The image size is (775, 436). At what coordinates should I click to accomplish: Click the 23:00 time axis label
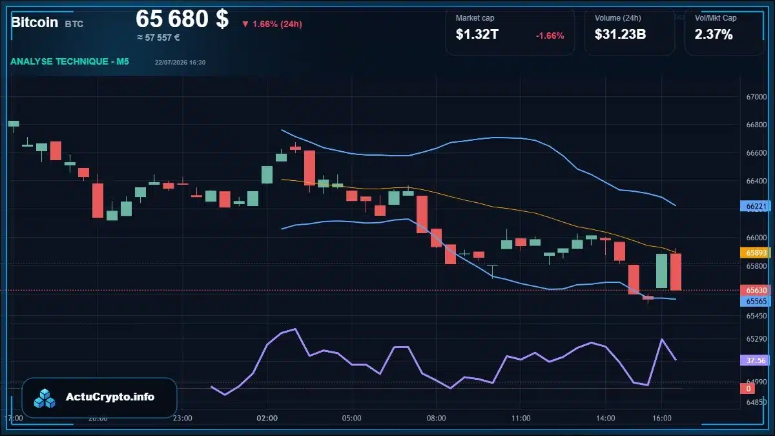183,418
